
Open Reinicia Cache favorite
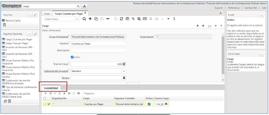[11, 20]
